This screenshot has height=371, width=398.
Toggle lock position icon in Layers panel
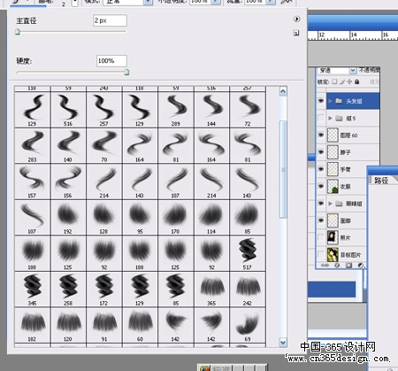pos(349,81)
